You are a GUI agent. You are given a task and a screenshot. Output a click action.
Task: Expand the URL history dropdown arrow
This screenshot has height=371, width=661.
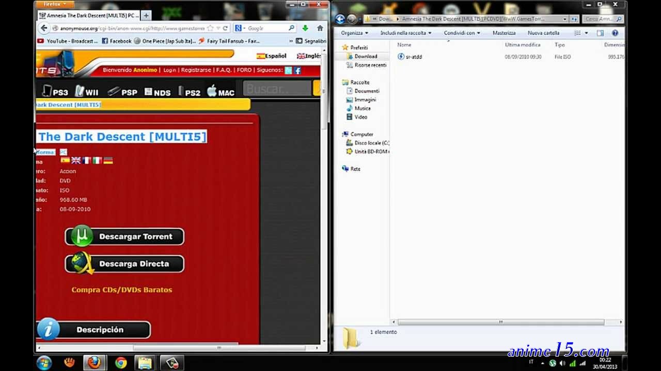(217, 28)
